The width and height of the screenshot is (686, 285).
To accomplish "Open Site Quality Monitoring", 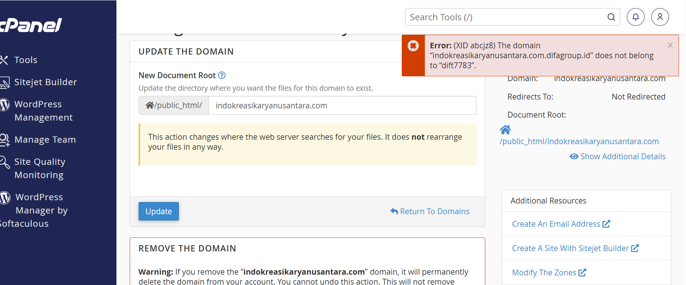I will pyautogui.click(x=39, y=168).
